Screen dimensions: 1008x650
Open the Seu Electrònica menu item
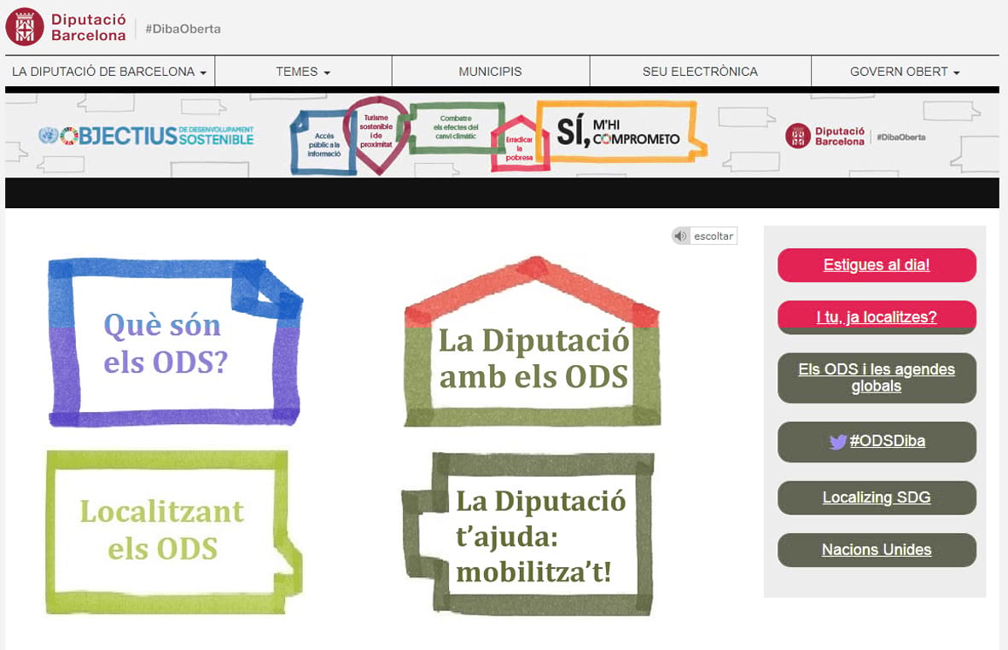pyautogui.click(x=700, y=72)
